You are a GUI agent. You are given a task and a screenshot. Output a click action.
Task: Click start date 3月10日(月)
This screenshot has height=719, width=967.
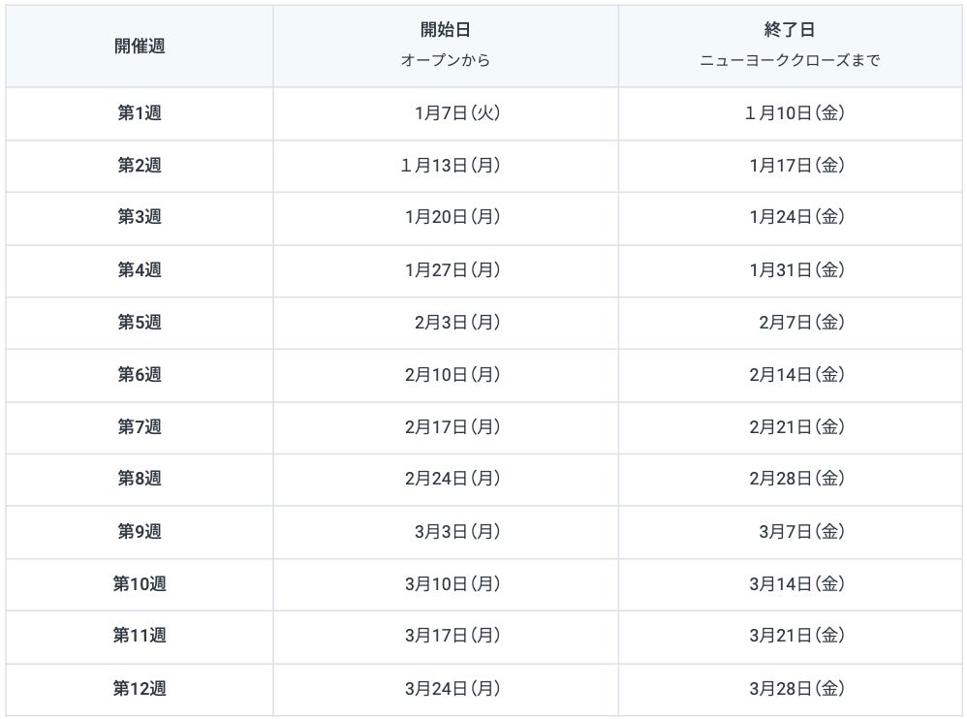(452, 584)
